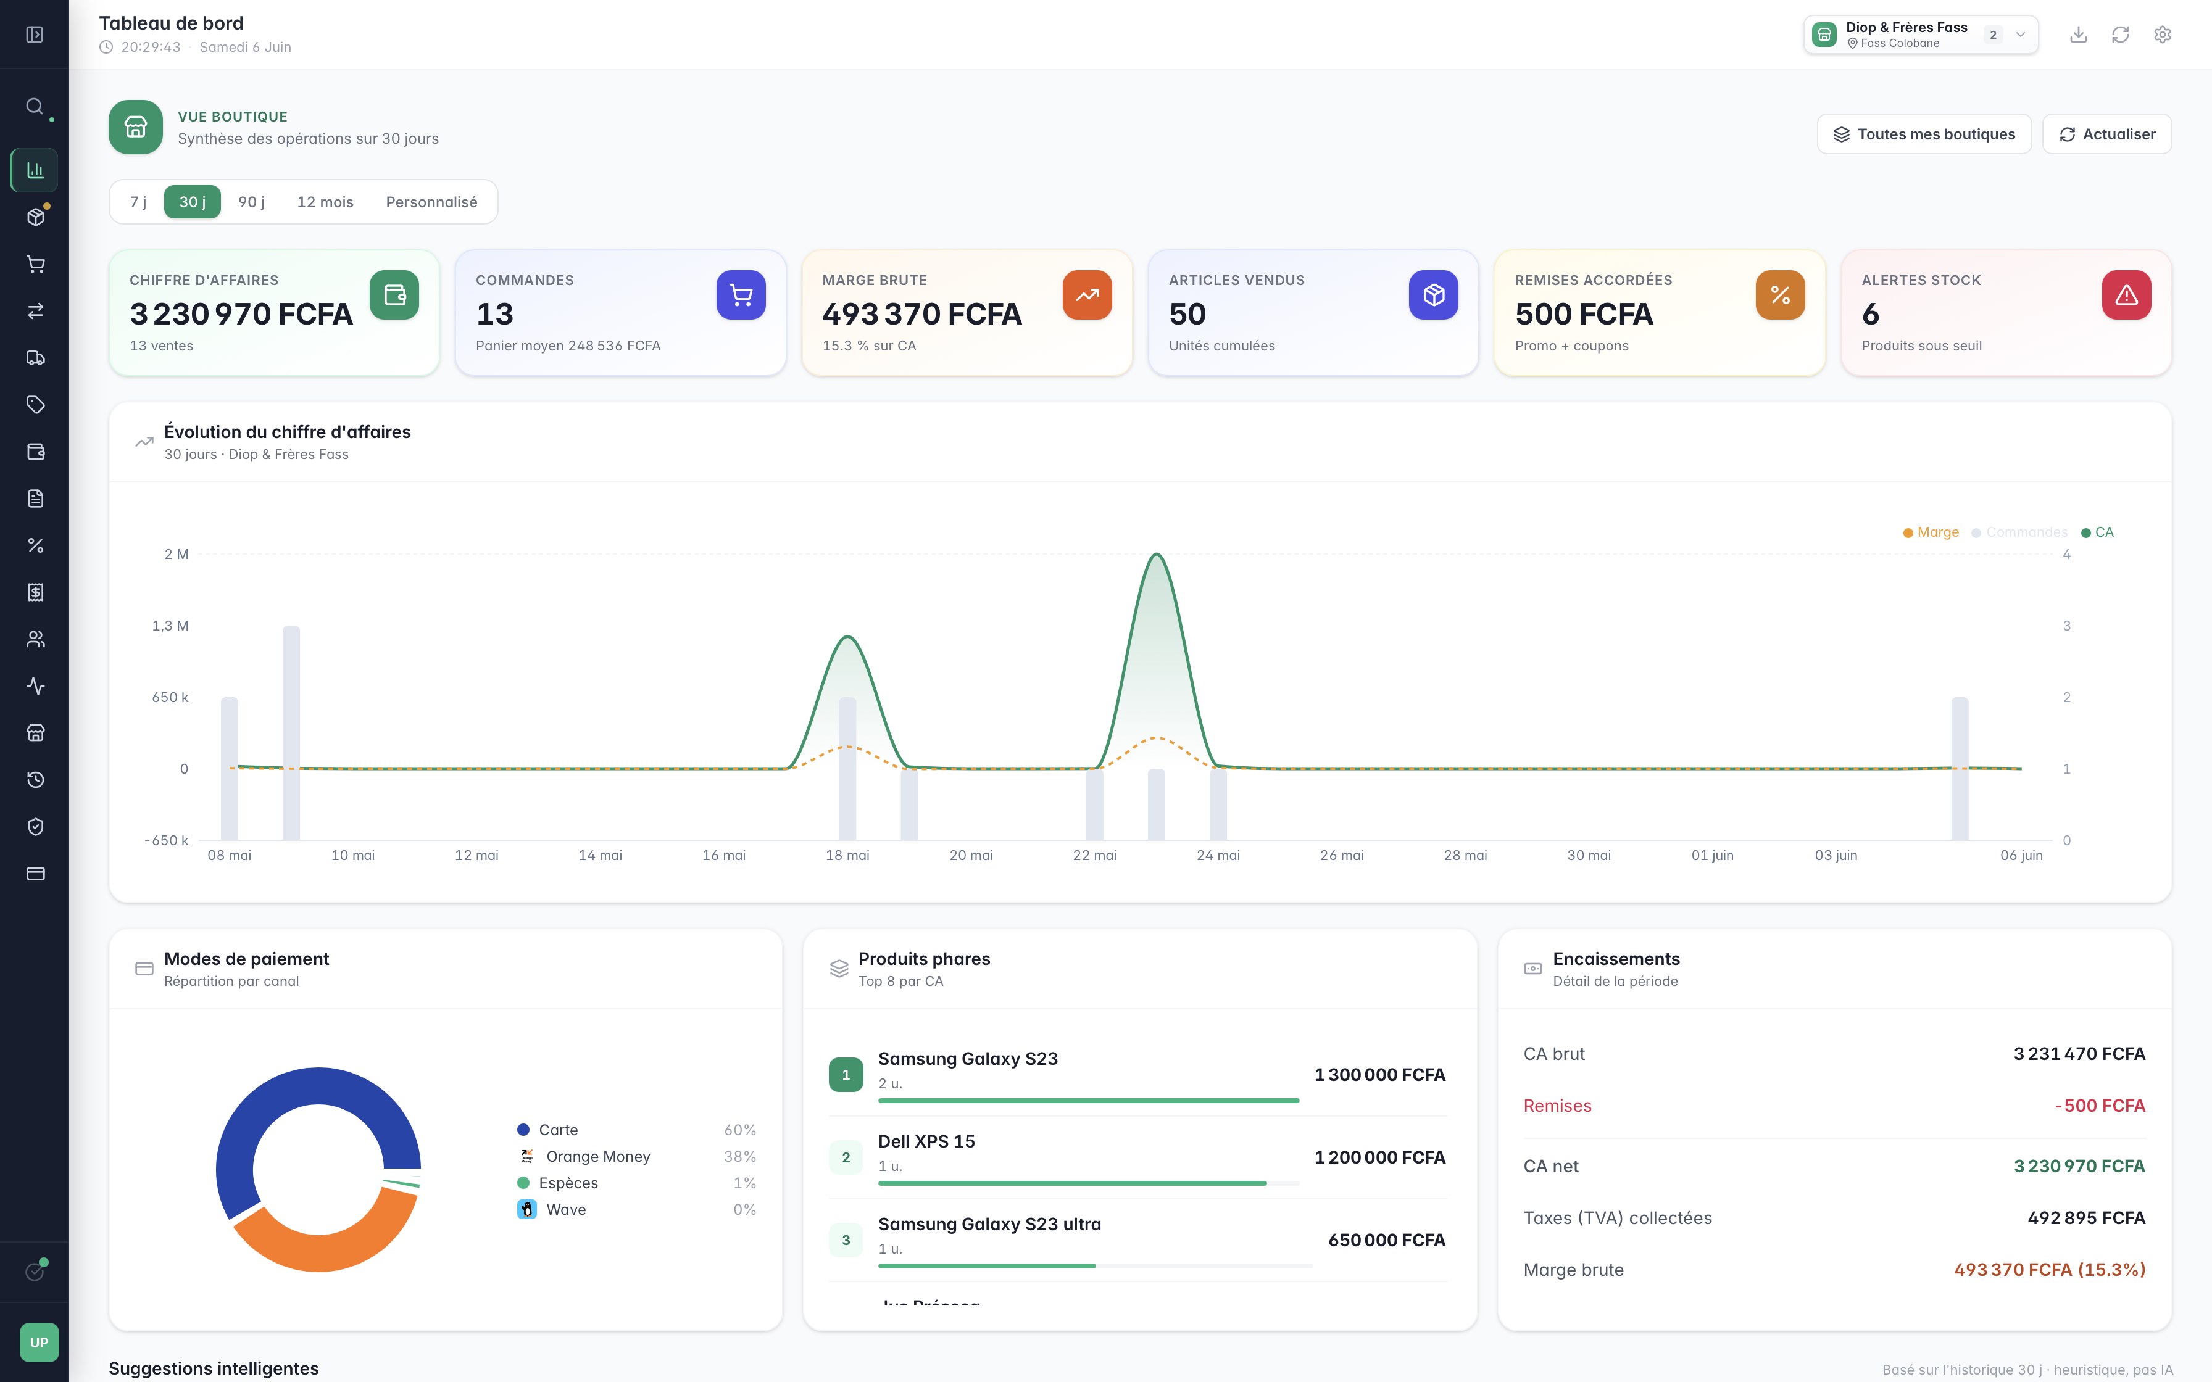Open settings gear in the top bar
The height and width of the screenshot is (1382, 2212).
2163,35
